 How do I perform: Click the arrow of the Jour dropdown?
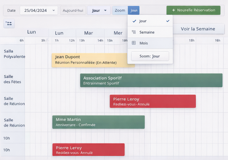(105, 10)
